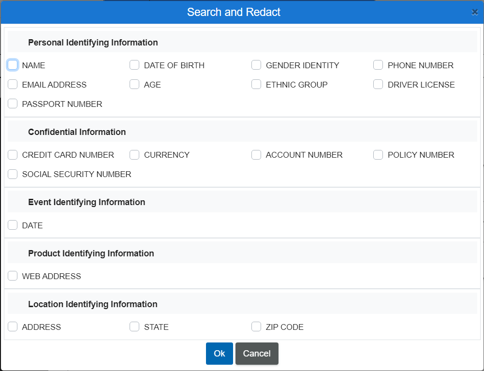The height and width of the screenshot is (371, 484).
Task: Click the Event Identifying Information heading
Action: (87, 202)
